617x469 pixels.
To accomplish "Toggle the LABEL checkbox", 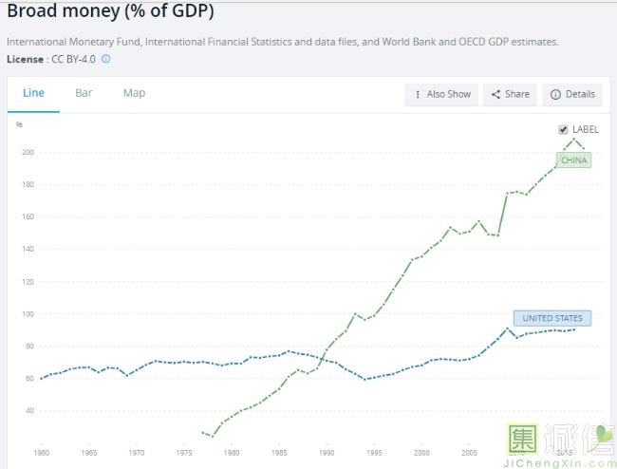I will [x=564, y=129].
